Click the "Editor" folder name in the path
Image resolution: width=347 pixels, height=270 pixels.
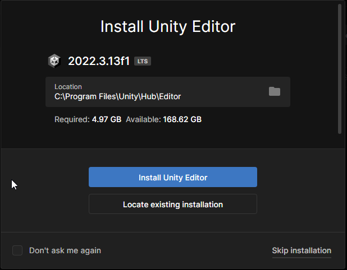click(x=170, y=97)
